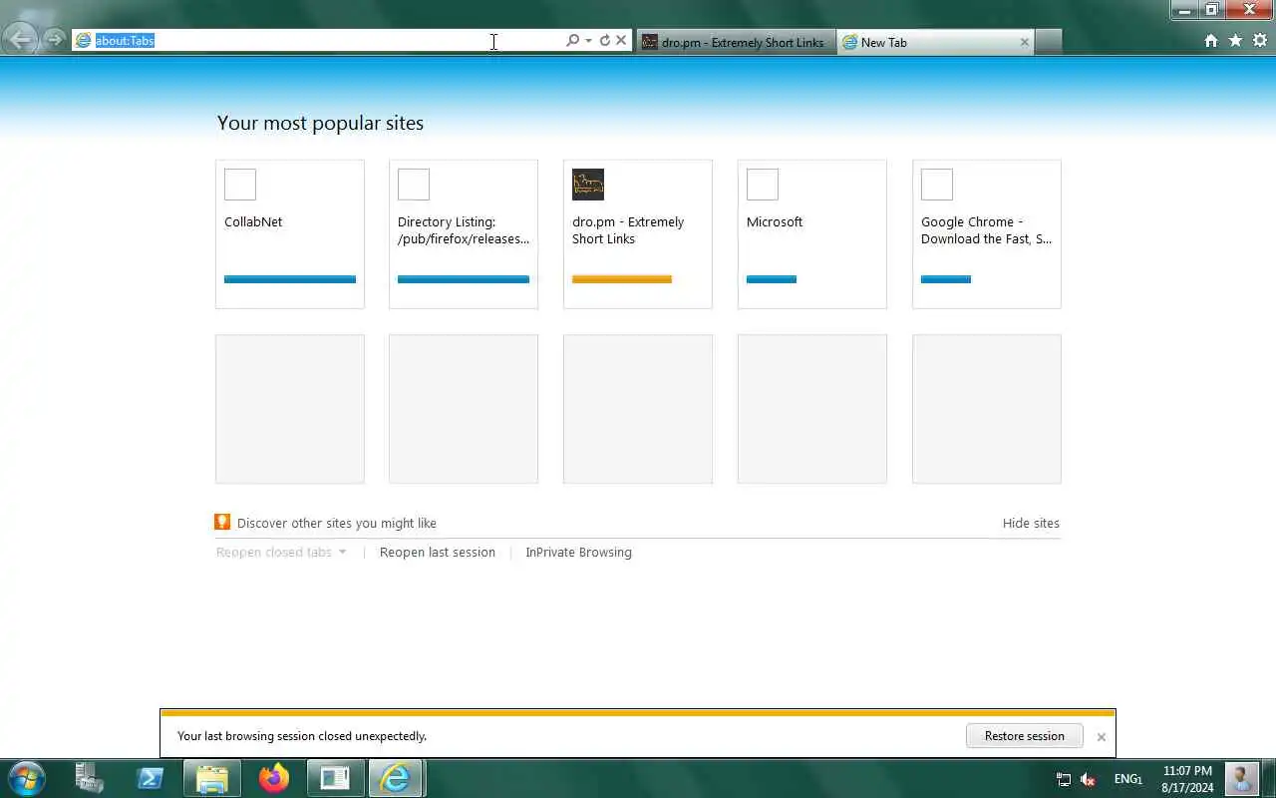Open Server Manager from the taskbar
The height and width of the screenshot is (798, 1276).
[90, 778]
